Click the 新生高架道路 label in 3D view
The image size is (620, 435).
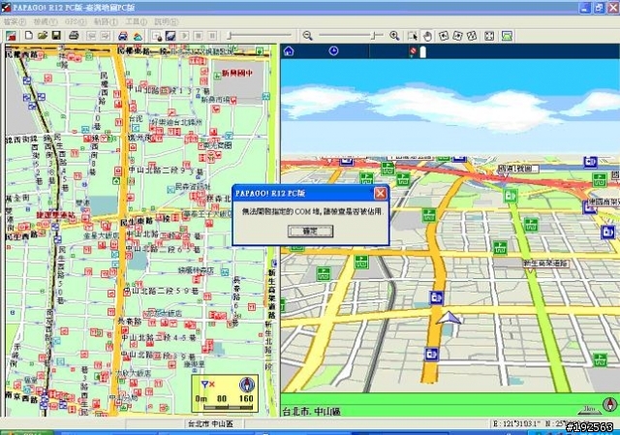(x=545, y=263)
